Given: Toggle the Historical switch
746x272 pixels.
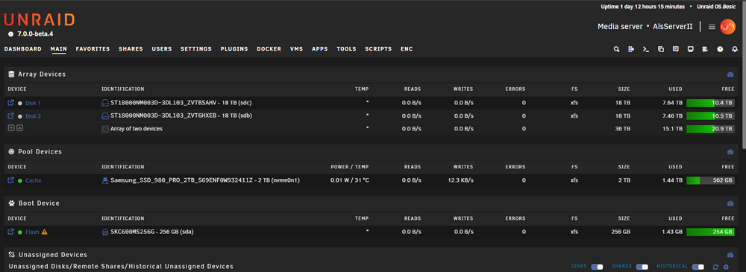Looking at the screenshot, I should click(698, 267).
